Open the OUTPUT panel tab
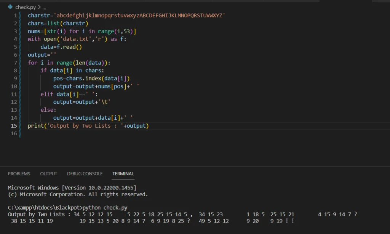 pos(48,174)
